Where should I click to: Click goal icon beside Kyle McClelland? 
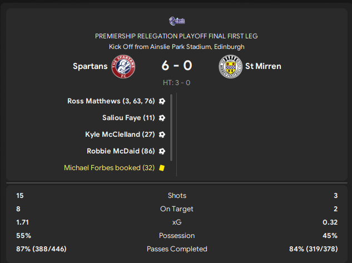click(162, 135)
